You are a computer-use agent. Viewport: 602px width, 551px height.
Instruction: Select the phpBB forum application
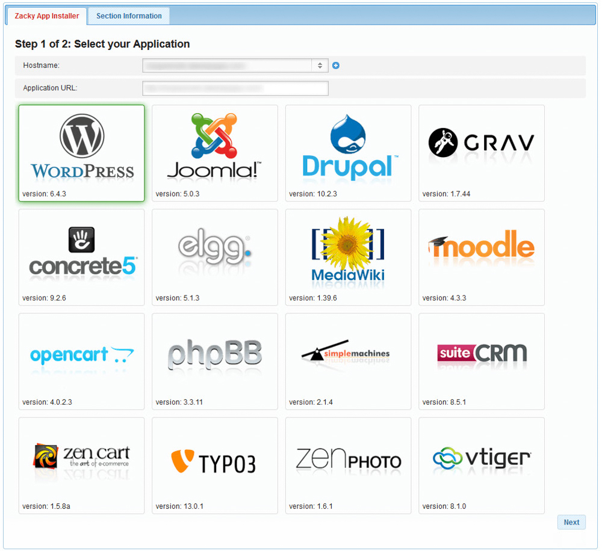(x=215, y=360)
